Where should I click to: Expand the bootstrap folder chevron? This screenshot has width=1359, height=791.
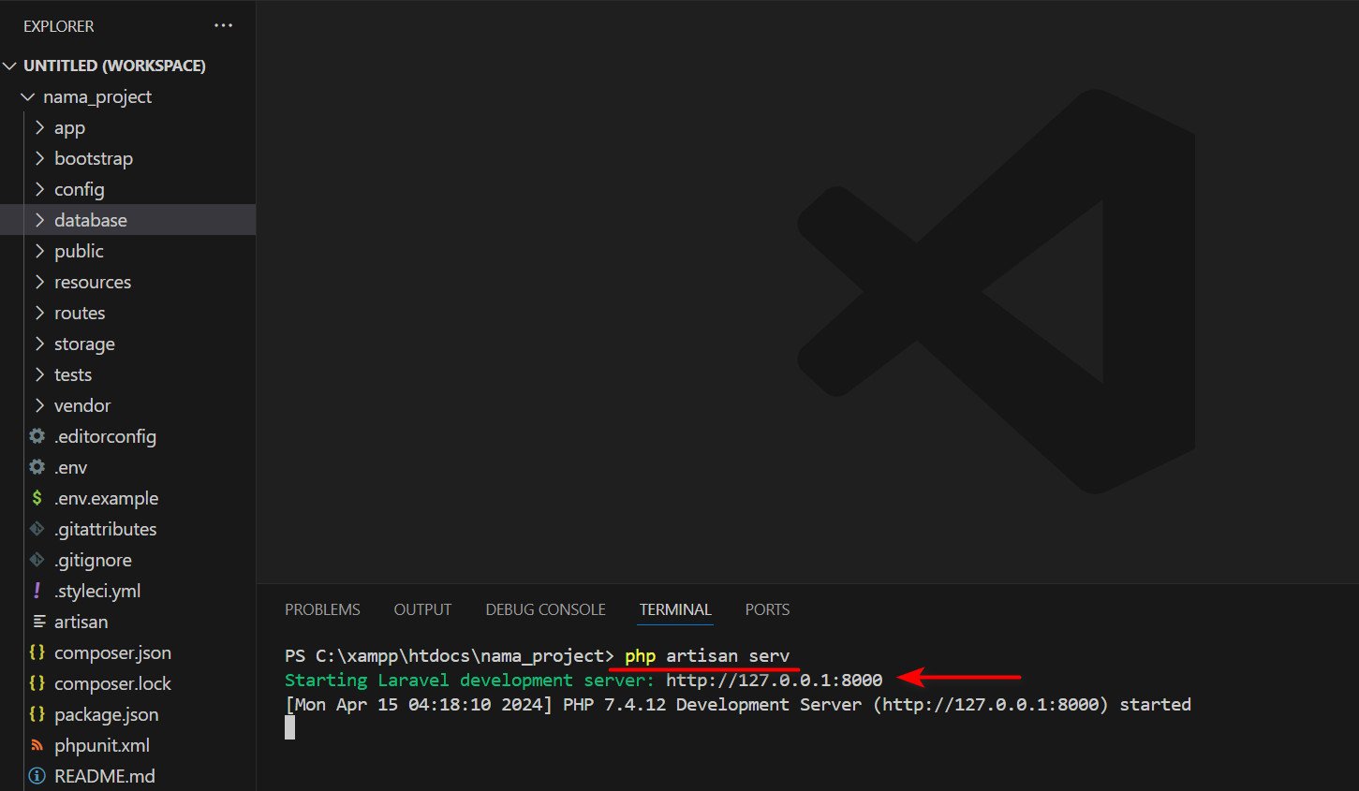pyautogui.click(x=39, y=158)
